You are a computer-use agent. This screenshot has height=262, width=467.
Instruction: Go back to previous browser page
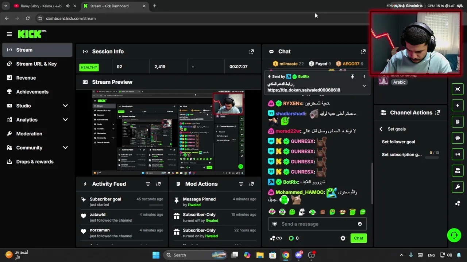[x=7, y=18]
